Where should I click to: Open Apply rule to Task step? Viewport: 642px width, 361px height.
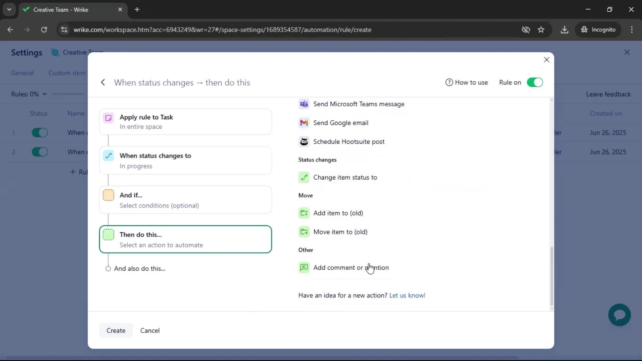(x=186, y=122)
